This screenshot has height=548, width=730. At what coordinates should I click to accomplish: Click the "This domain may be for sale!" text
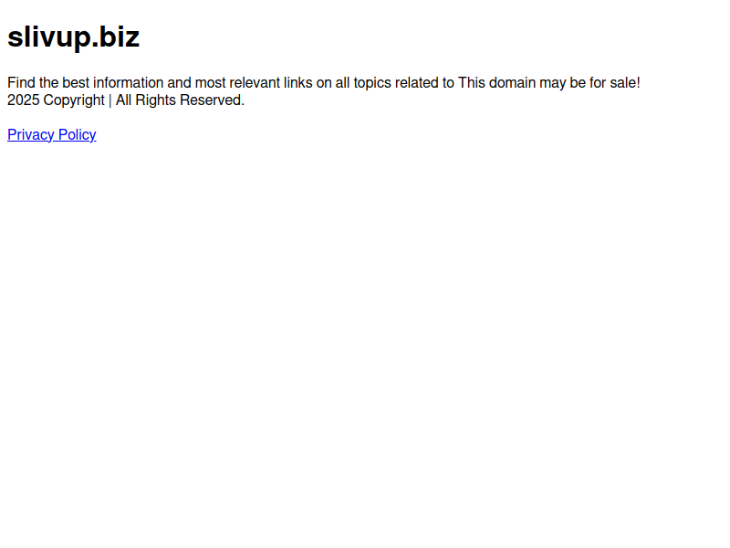click(x=549, y=83)
